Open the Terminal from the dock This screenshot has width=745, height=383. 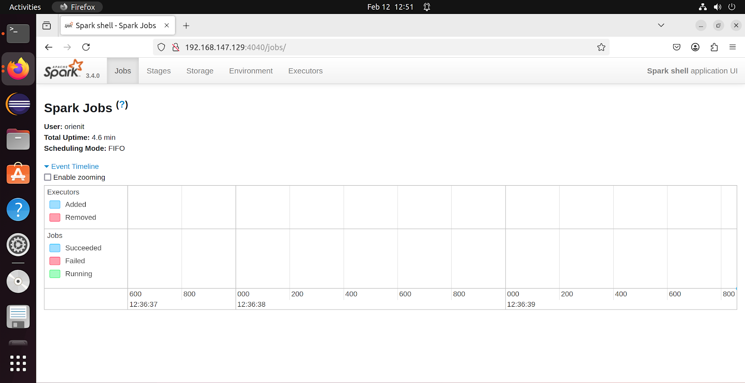(18, 34)
